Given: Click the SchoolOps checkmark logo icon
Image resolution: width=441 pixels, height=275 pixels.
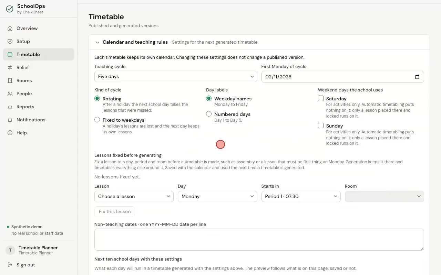Looking at the screenshot, I should pyautogui.click(x=10, y=9).
